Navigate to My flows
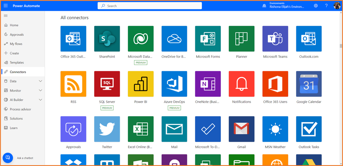This screenshot has height=166, width=343. (23, 44)
